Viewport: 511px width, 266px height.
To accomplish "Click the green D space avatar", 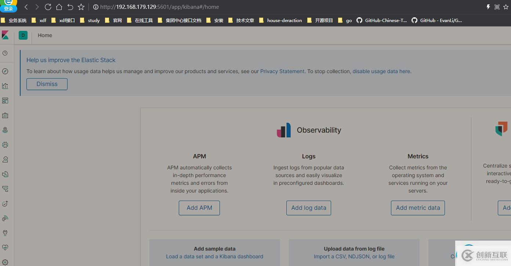I will (23, 35).
